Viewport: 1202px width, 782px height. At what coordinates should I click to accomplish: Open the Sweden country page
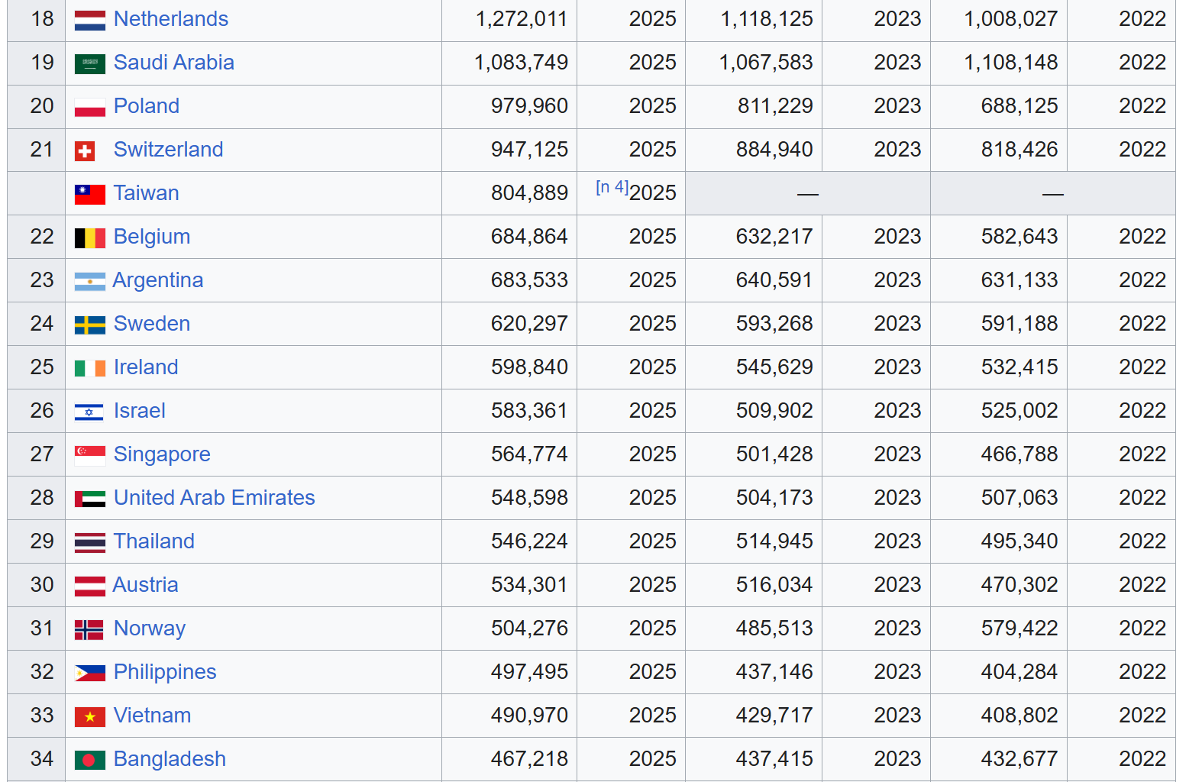pos(152,324)
